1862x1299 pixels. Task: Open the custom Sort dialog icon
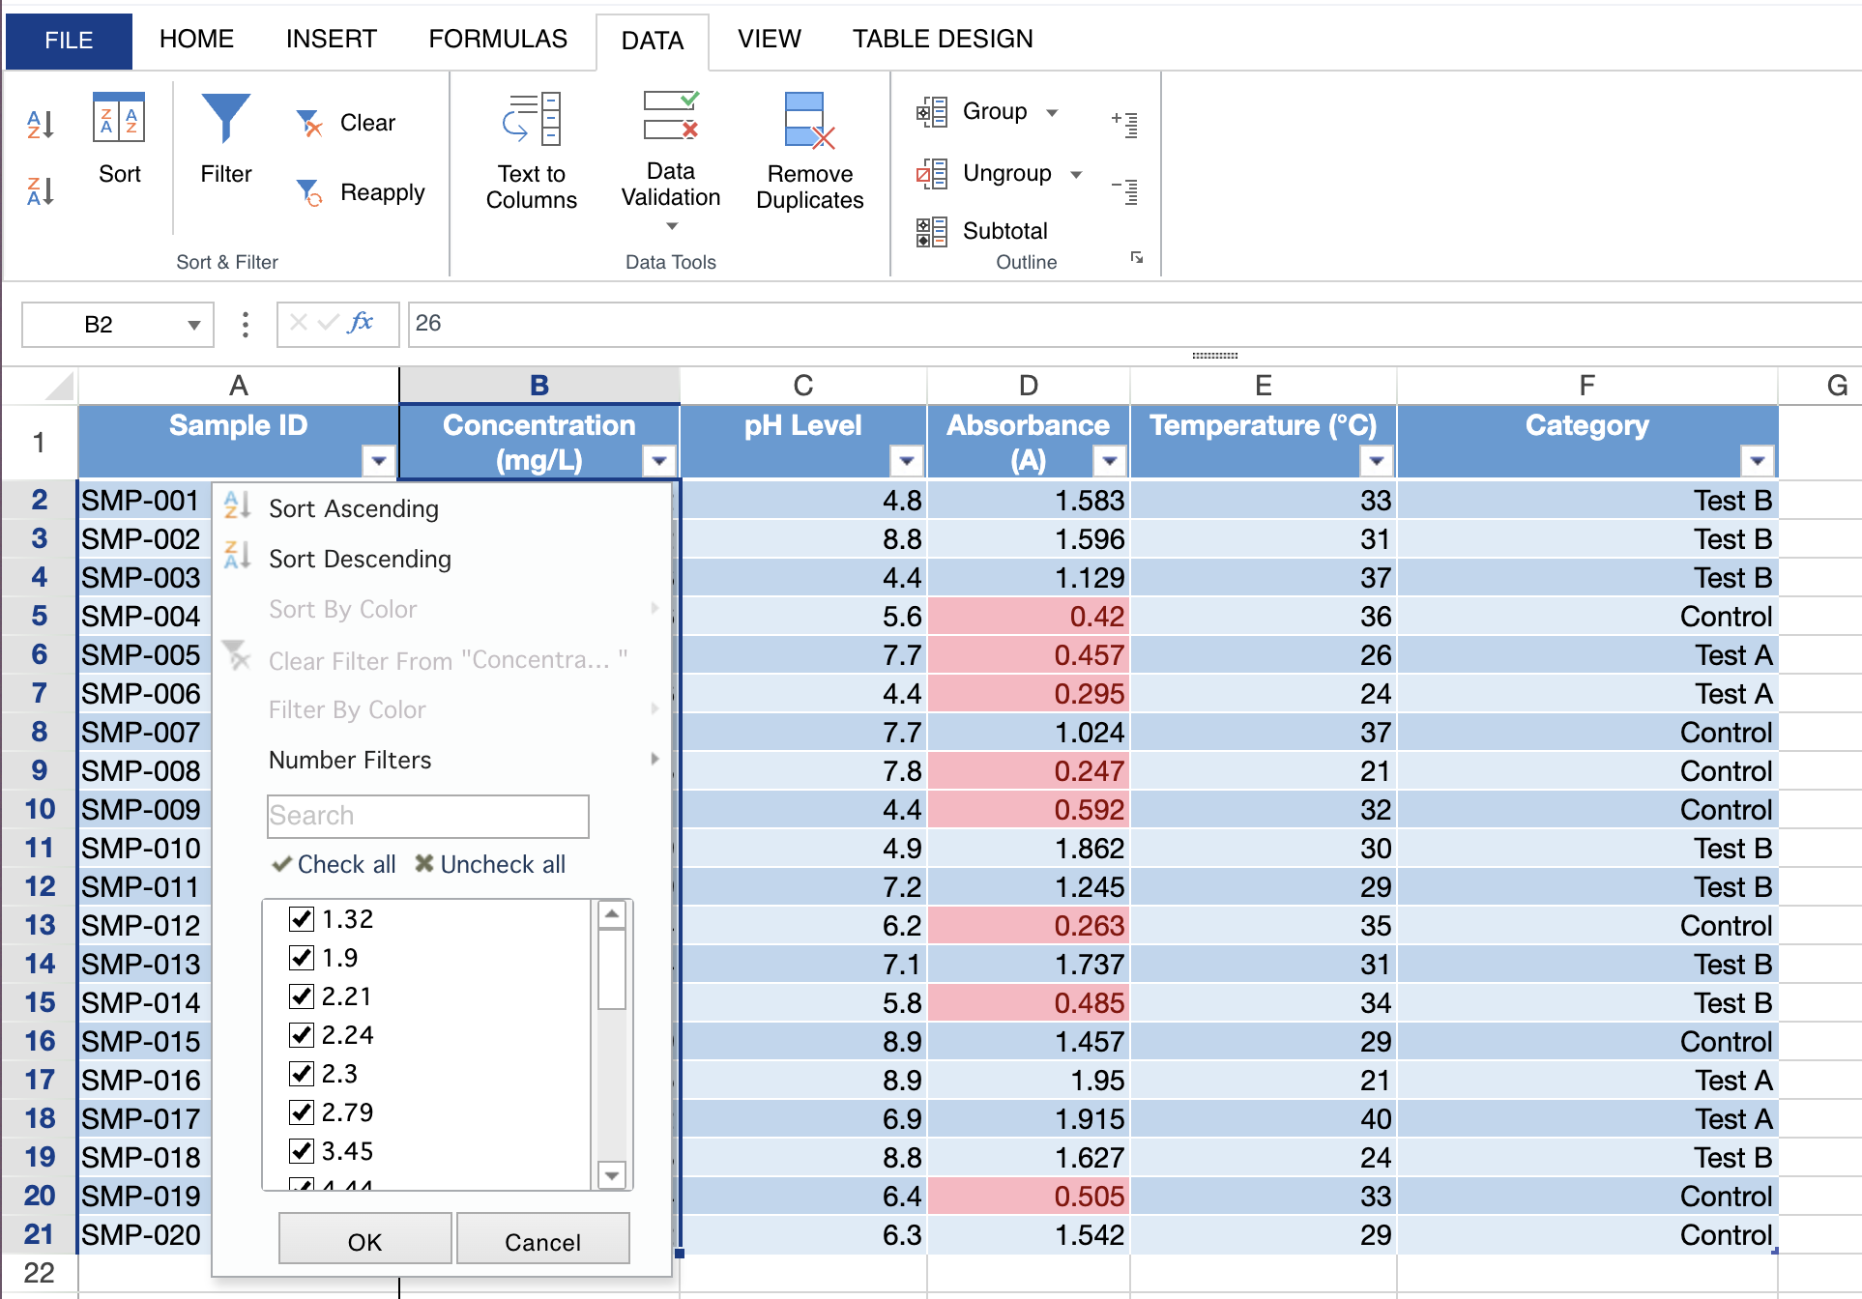[x=119, y=119]
